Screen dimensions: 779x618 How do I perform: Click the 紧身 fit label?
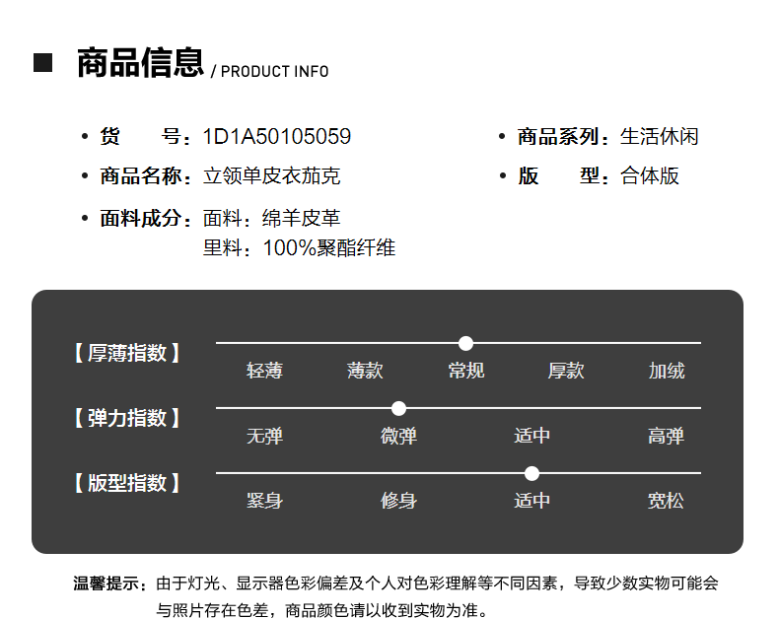pos(264,501)
